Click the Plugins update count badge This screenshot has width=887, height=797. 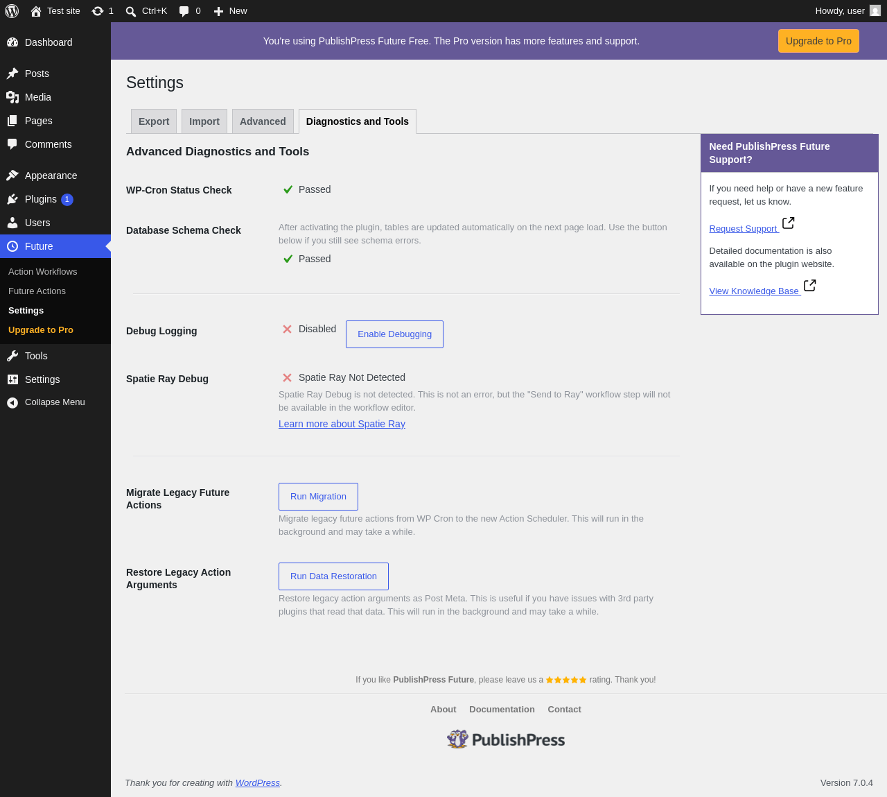coord(67,200)
